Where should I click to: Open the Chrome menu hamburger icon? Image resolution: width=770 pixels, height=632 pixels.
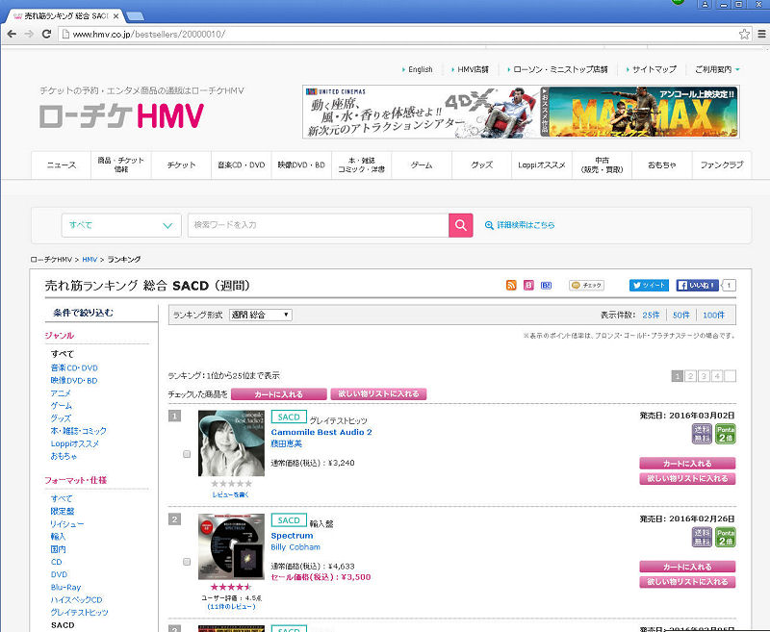(x=761, y=34)
